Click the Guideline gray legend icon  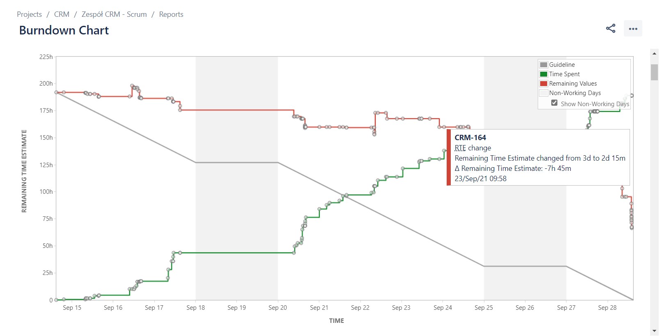click(x=543, y=64)
